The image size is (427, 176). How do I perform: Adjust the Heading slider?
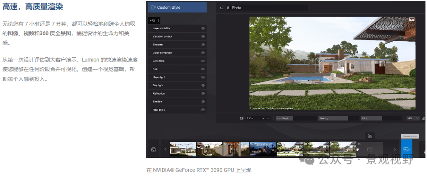[x=338, y=118]
